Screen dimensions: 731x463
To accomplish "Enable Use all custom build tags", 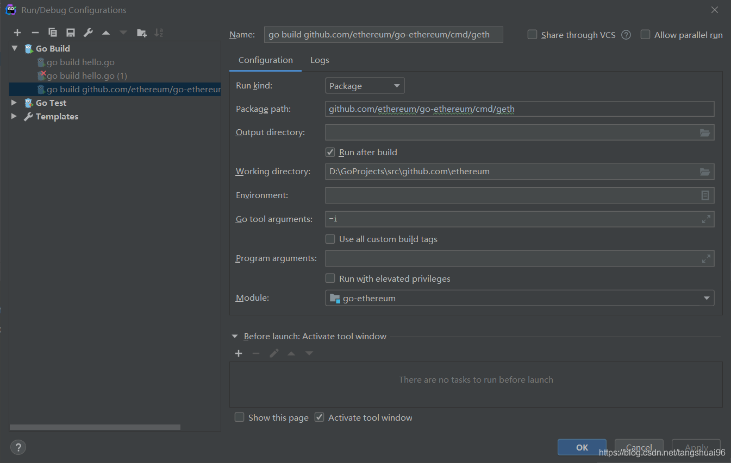I will tap(330, 239).
